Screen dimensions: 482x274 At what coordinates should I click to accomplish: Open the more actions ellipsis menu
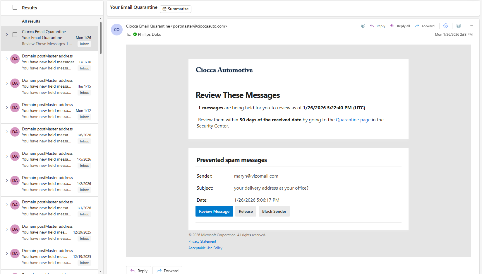pos(471,26)
